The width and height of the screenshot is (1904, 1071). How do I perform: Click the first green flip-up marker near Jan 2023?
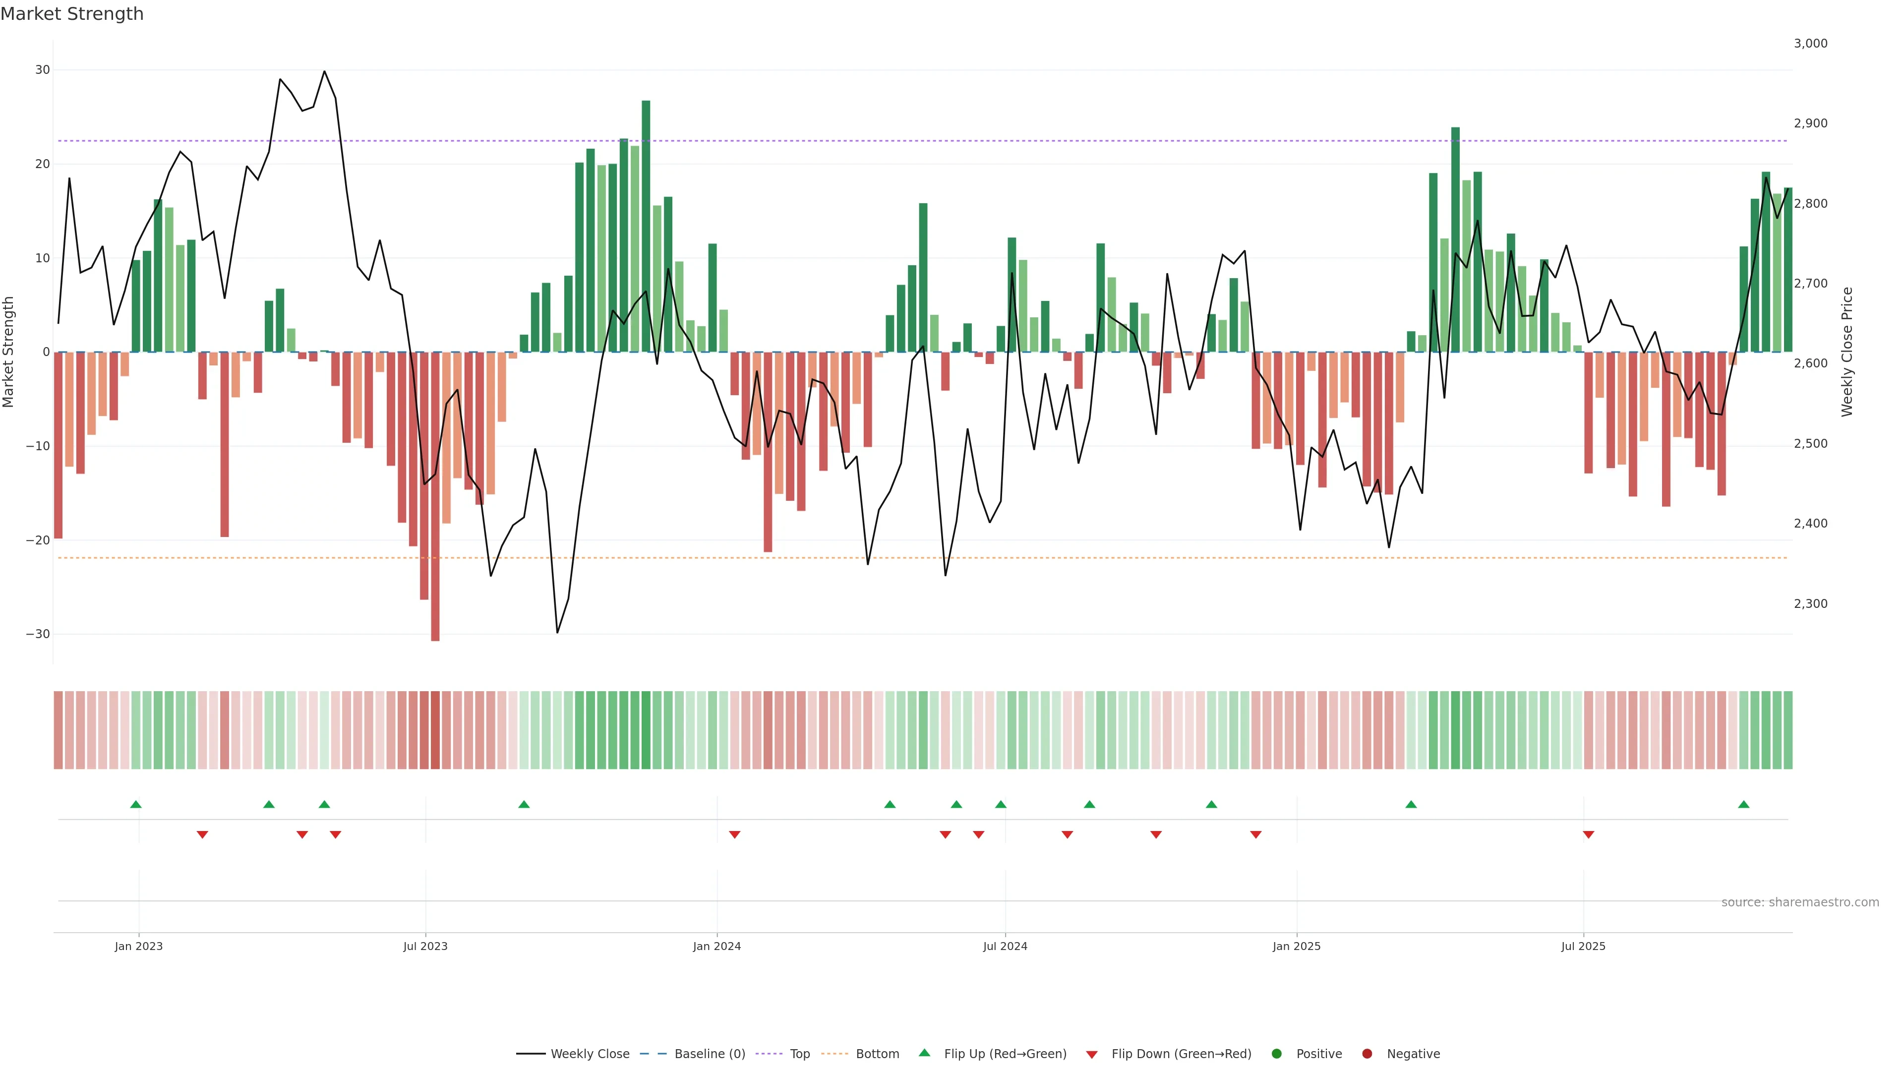[136, 804]
